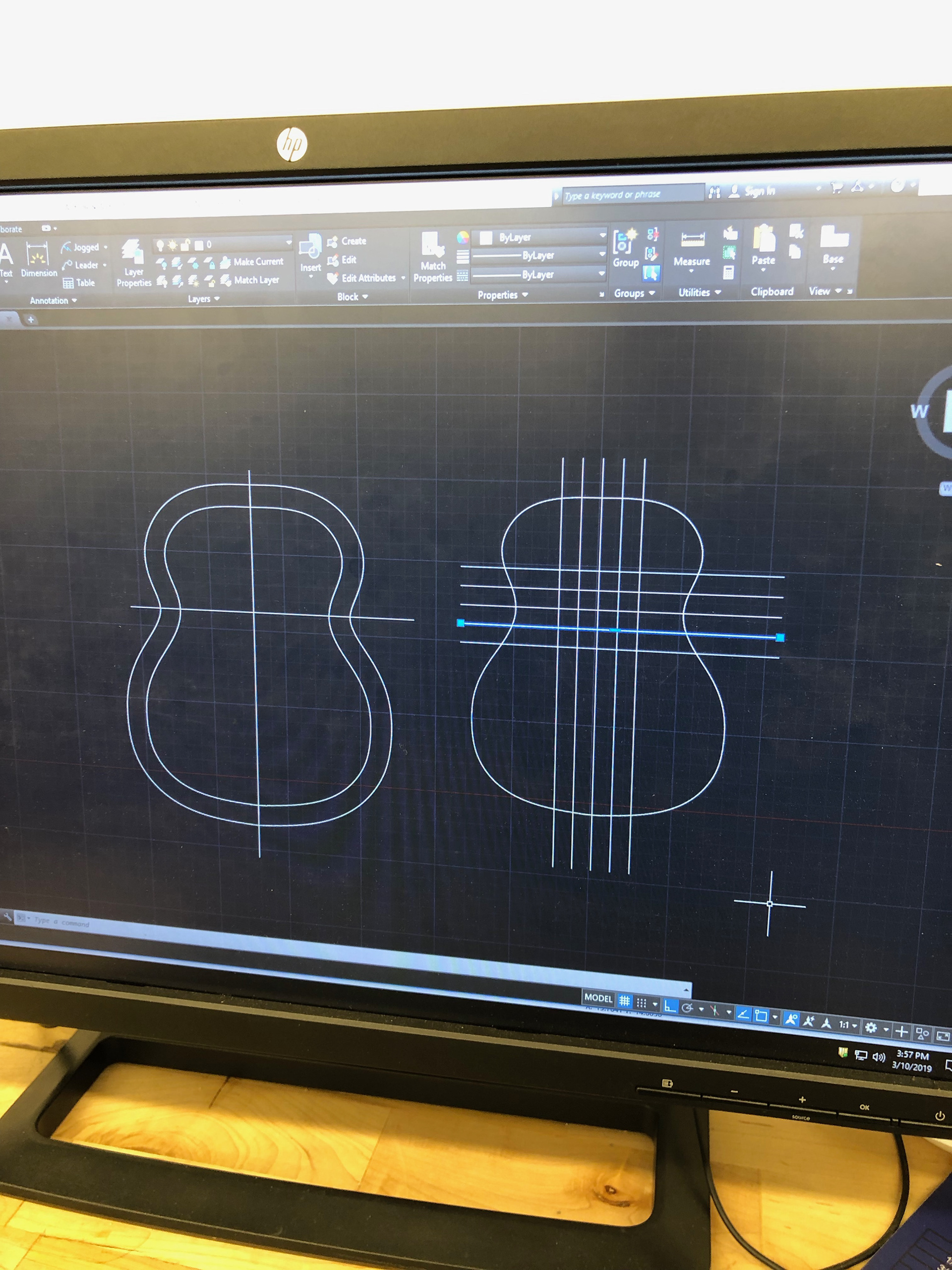Click the Group Edit icon

point(652,253)
